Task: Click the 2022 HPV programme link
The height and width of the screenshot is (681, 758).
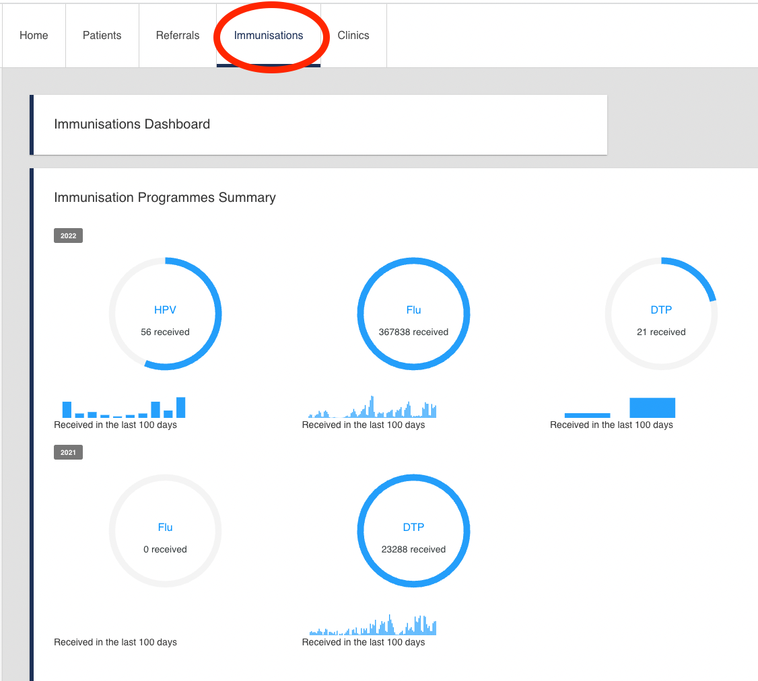Action: 165,310
